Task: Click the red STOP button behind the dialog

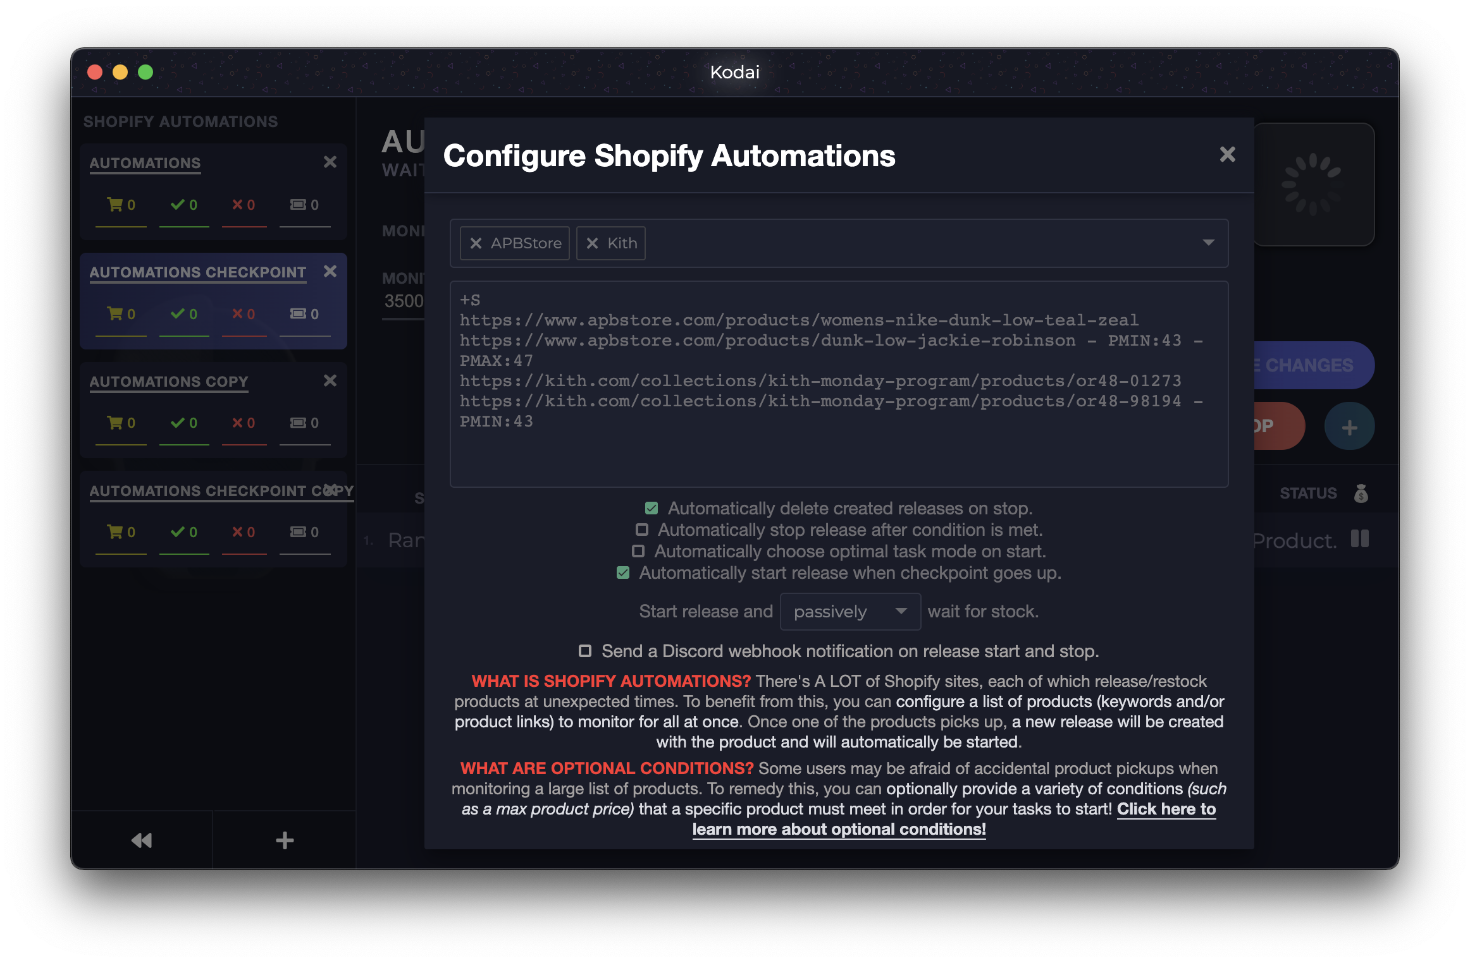Action: click(x=1278, y=427)
